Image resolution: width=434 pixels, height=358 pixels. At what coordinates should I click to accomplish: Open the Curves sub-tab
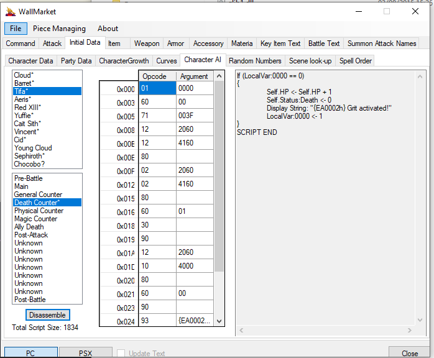coord(167,60)
